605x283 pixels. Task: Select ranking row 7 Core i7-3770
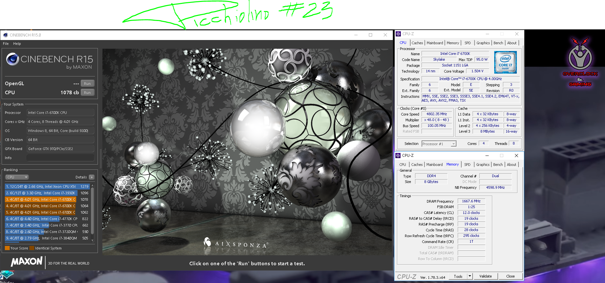pyautogui.click(x=47, y=225)
